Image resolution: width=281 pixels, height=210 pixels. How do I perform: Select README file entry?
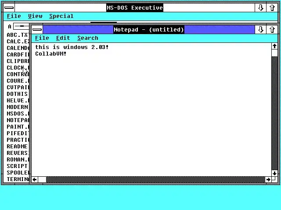17,147
